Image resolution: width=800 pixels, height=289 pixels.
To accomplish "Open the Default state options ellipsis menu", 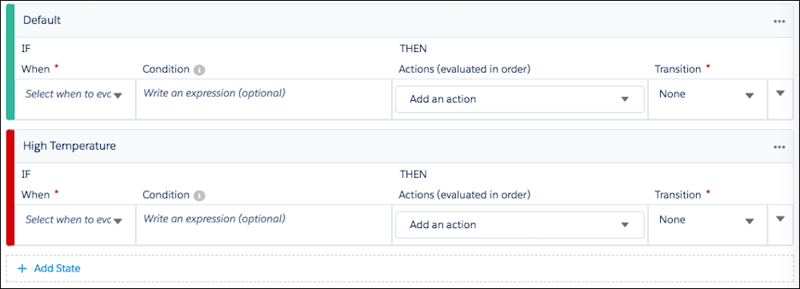I will pyautogui.click(x=778, y=21).
